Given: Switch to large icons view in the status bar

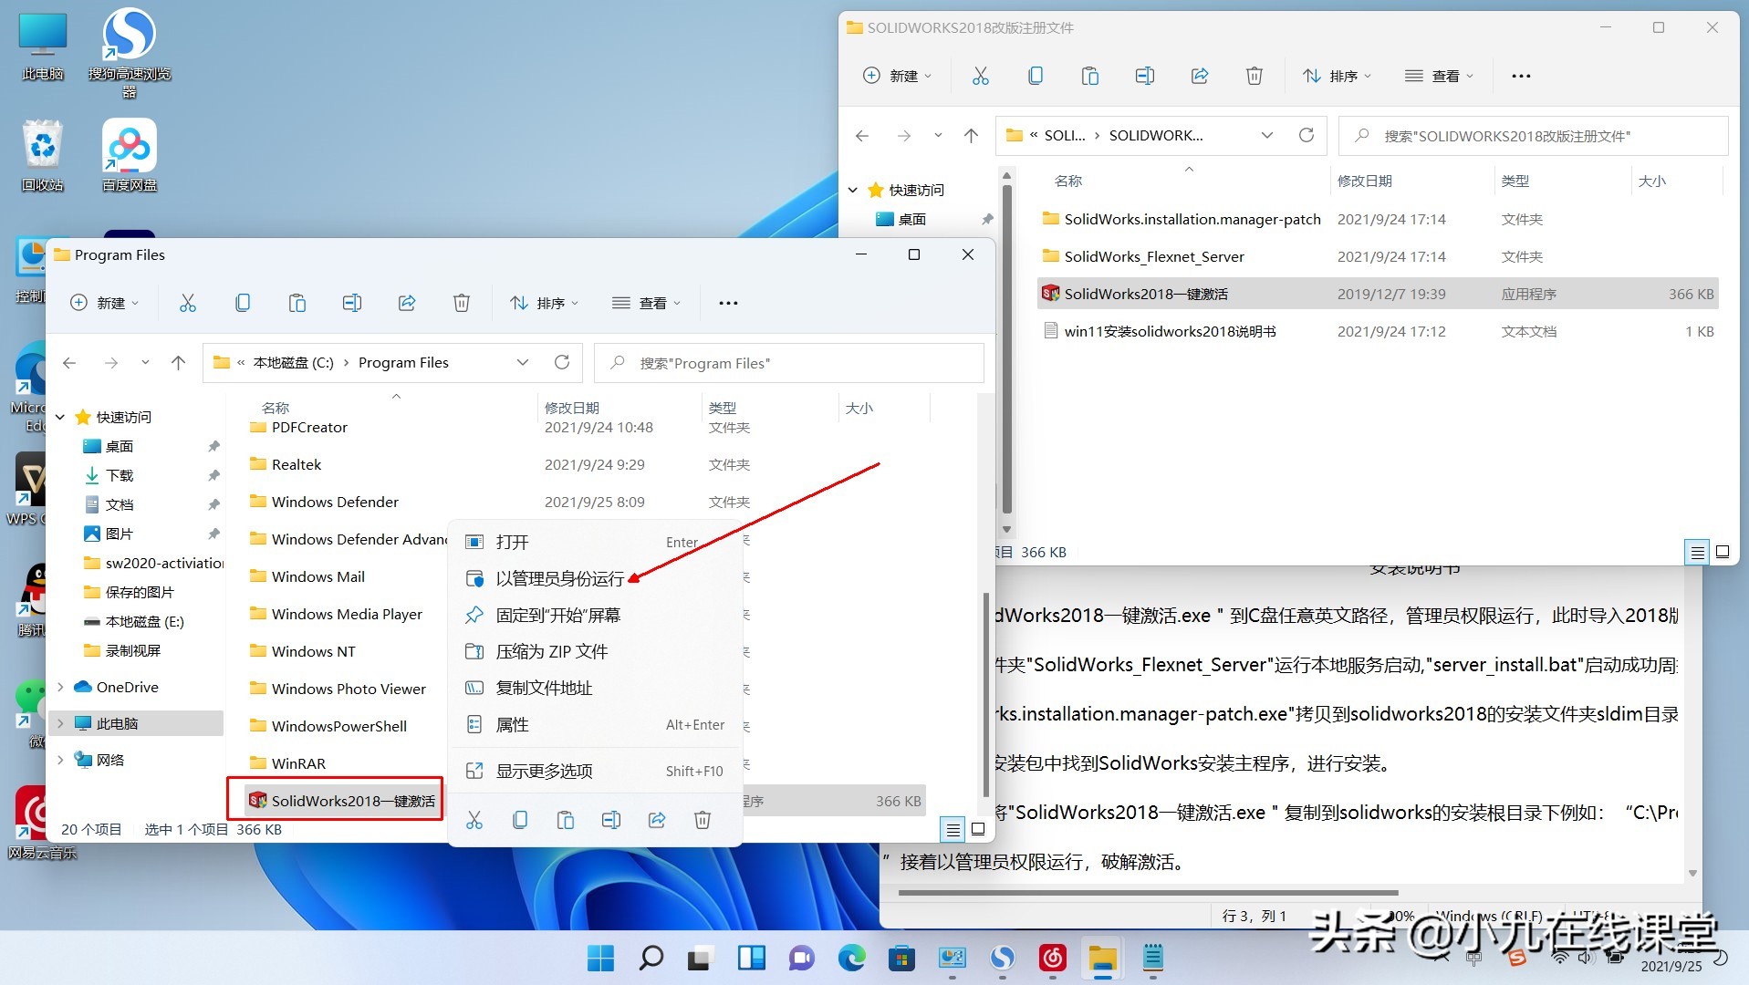Looking at the screenshot, I should coord(977,829).
